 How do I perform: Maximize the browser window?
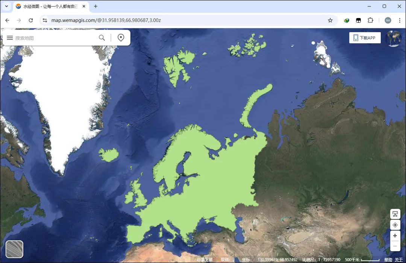click(384, 6)
